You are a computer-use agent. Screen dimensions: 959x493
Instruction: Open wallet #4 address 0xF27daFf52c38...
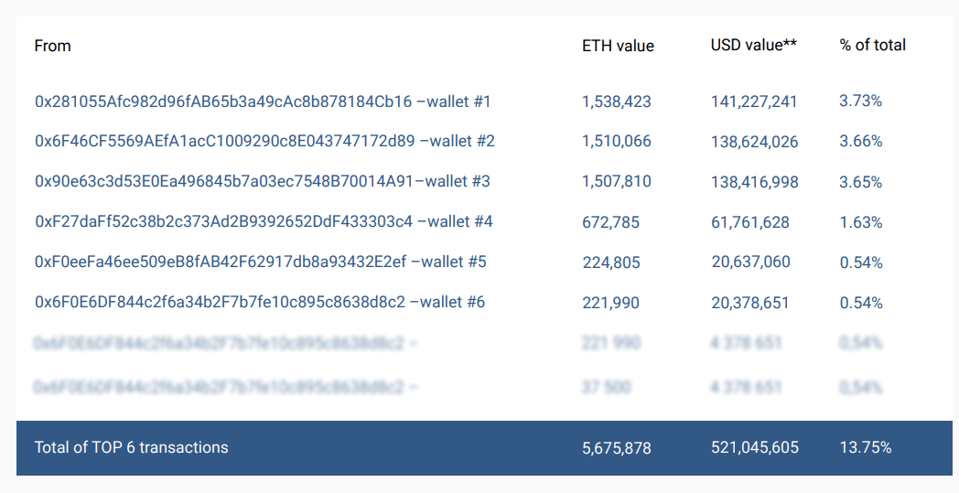click(x=264, y=221)
